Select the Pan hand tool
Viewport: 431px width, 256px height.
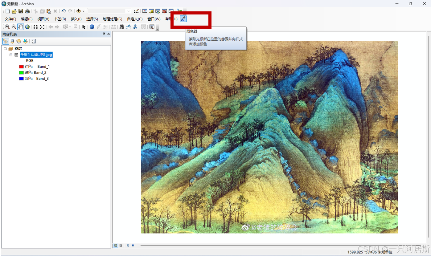21,27
